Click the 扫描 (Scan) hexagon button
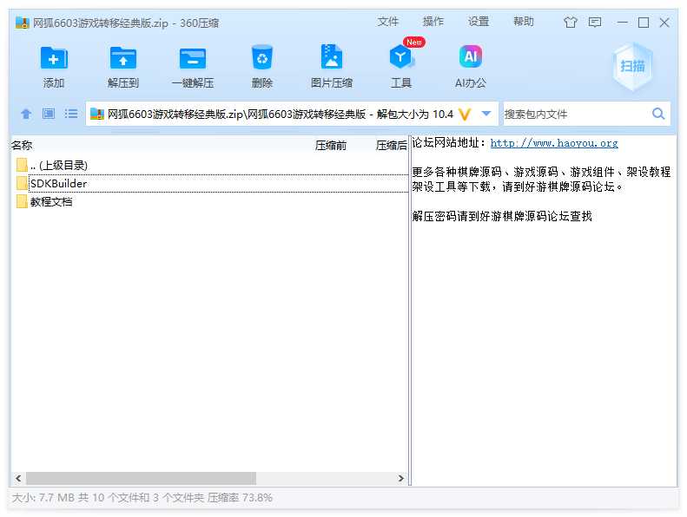The width and height of the screenshot is (687, 517). 632,67
